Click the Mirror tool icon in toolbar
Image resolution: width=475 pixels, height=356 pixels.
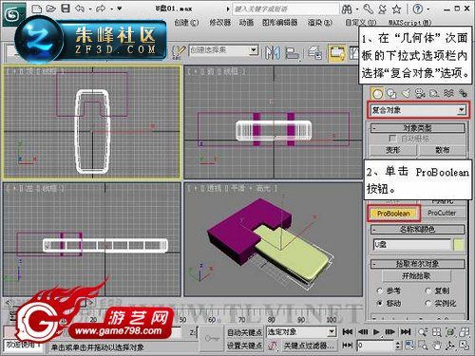click(x=272, y=52)
